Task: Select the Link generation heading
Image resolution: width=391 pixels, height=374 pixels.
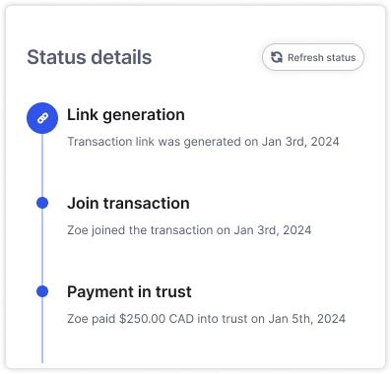Action: pos(126,115)
